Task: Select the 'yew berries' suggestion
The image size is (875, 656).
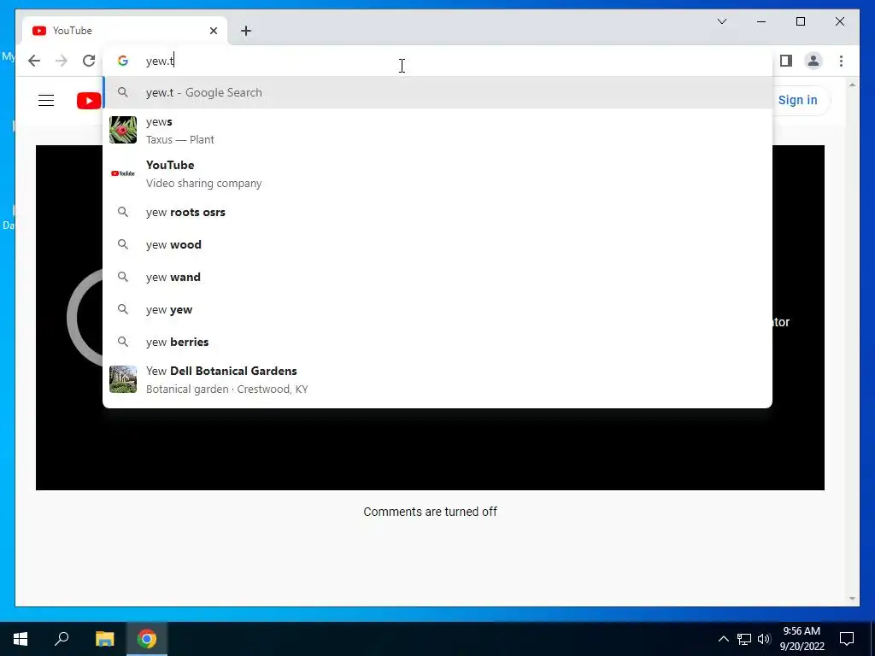Action: (437, 342)
